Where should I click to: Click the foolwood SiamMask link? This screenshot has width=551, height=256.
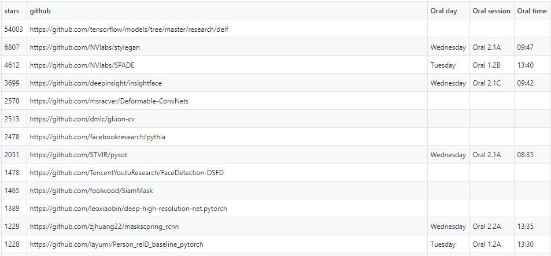pos(91,191)
